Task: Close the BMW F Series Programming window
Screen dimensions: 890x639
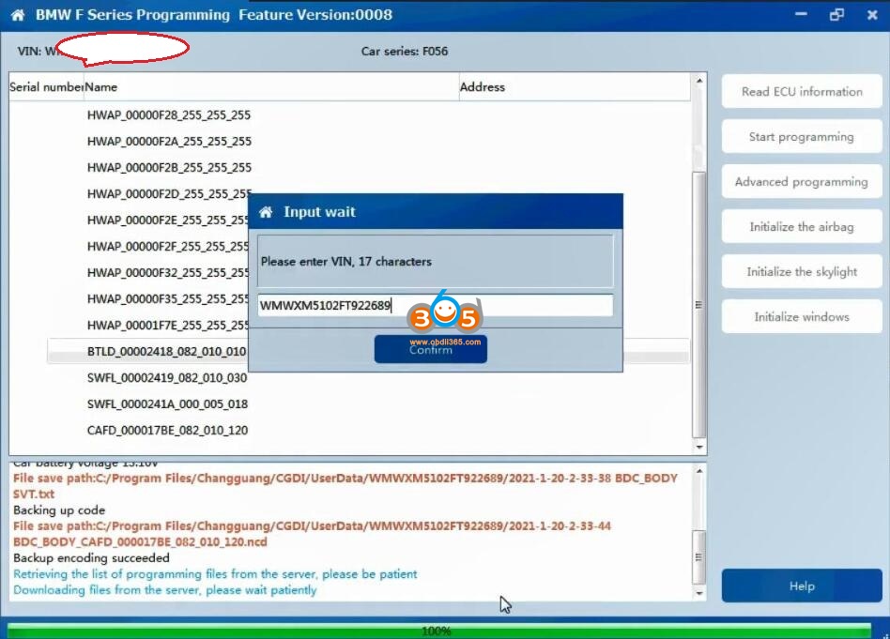Action: tap(872, 14)
